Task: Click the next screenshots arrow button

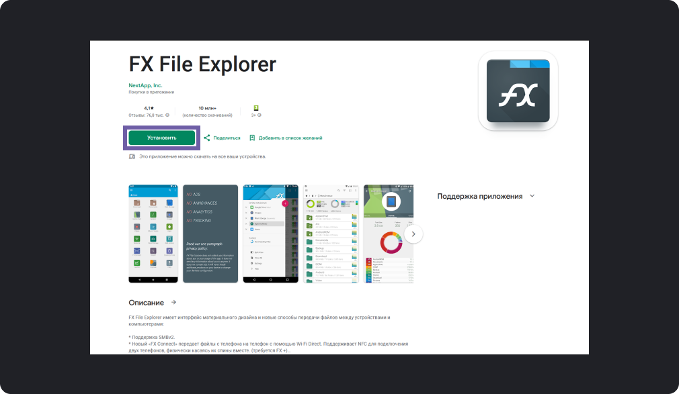Action: [x=413, y=234]
